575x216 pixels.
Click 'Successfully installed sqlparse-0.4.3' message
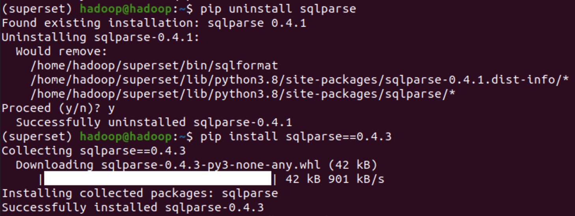click(x=133, y=208)
